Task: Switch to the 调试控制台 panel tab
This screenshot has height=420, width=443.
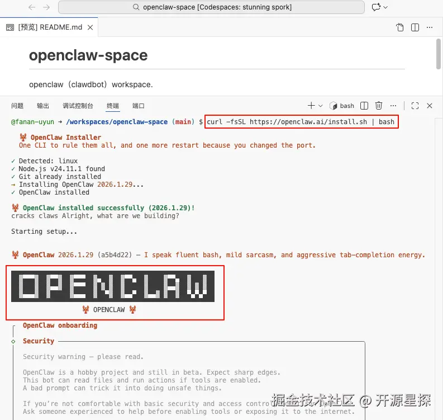Action: (x=78, y=106)
